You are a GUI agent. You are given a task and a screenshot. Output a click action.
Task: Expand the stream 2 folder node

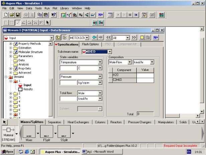(11, 94)
